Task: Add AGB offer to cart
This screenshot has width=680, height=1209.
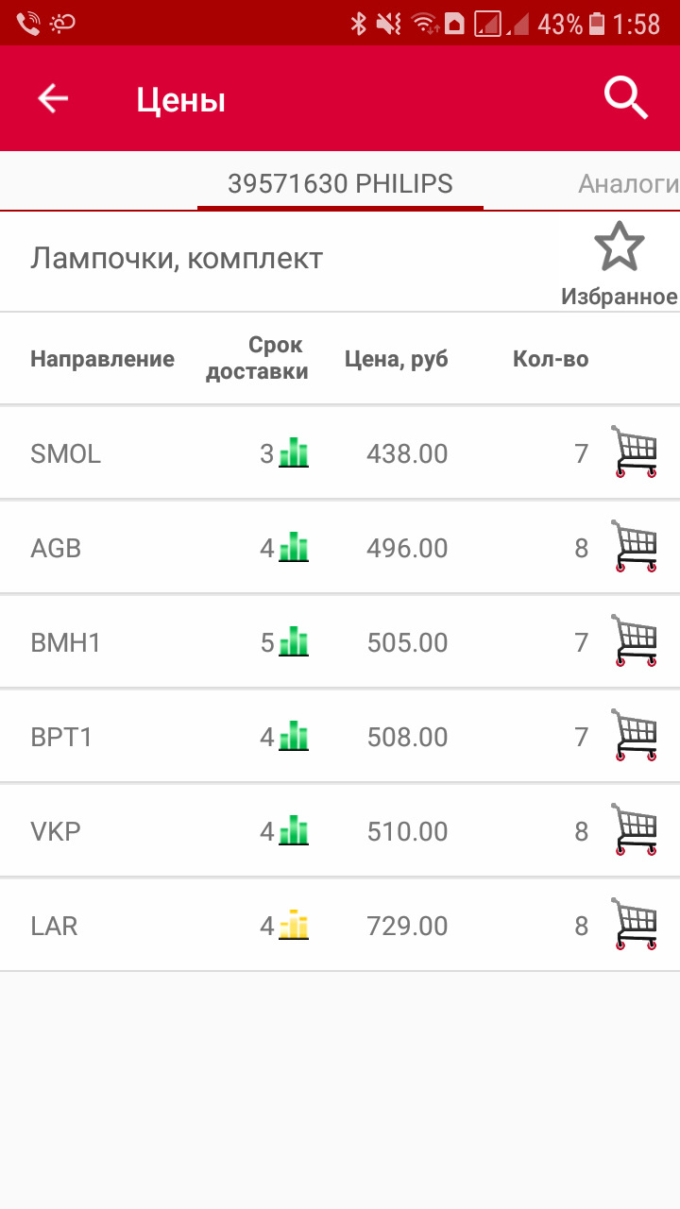Action: [x=635, y=546]
